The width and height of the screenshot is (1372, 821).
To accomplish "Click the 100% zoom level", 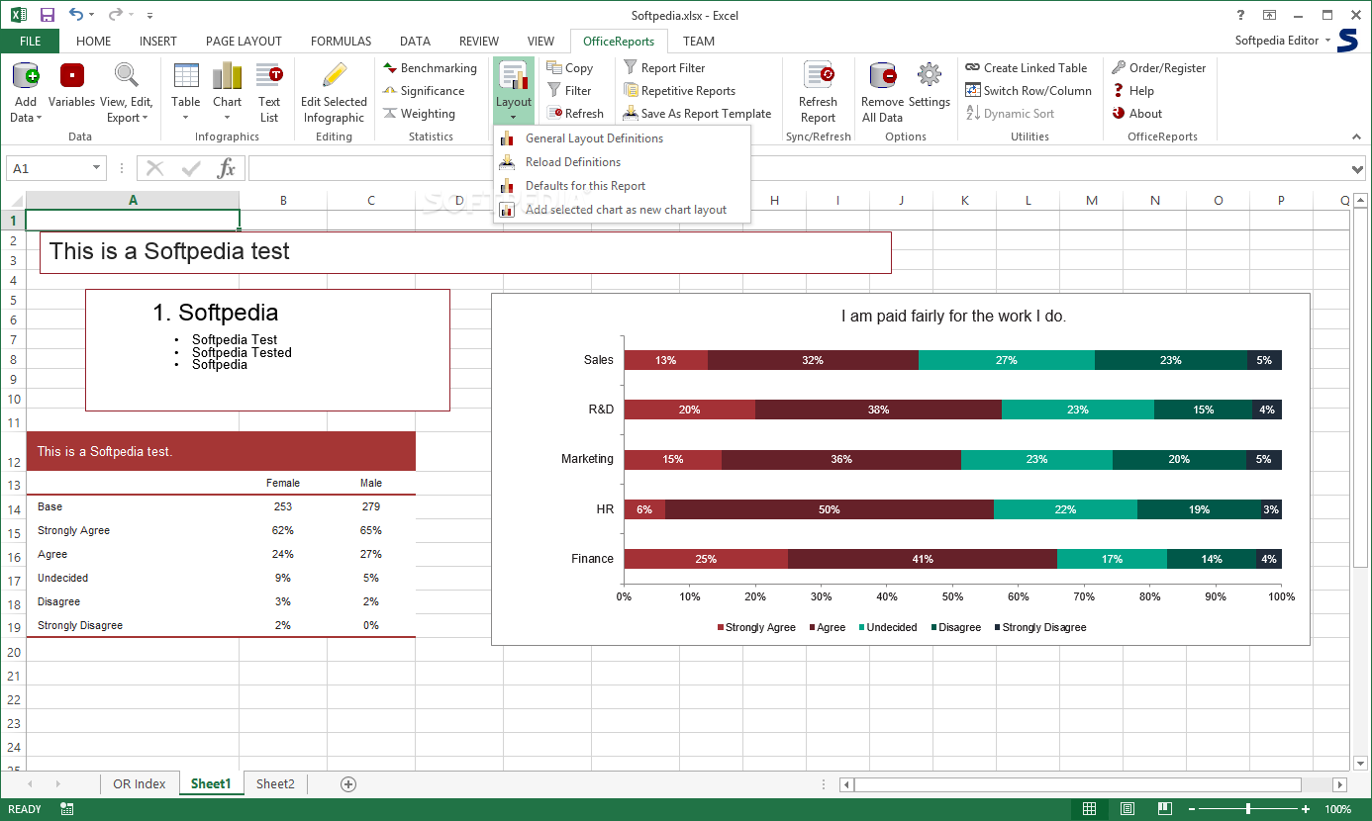I will (x=1338, y=809).
